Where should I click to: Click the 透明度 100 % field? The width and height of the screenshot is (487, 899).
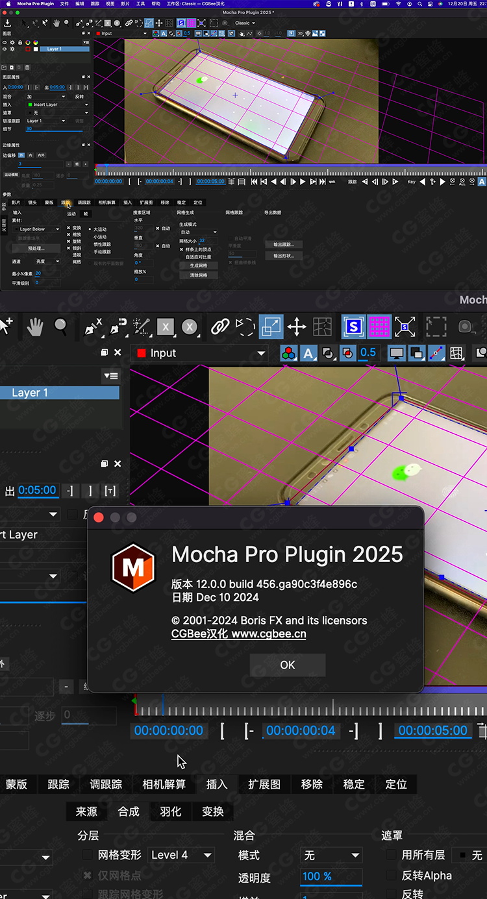pos(331,877)
